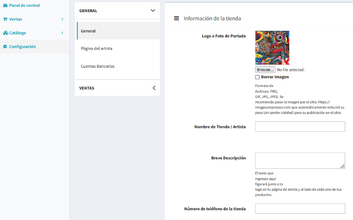Click the Ventas shopping cart icon

[5, 19]
